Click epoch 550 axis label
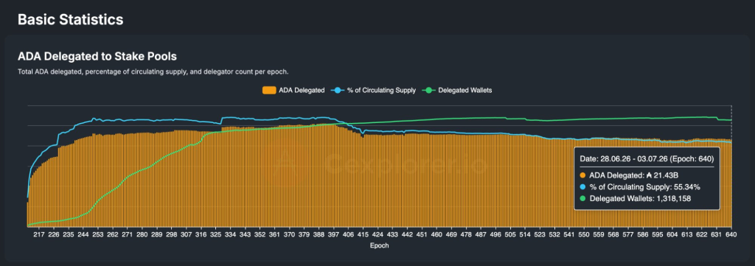 (x=583, y=235)
